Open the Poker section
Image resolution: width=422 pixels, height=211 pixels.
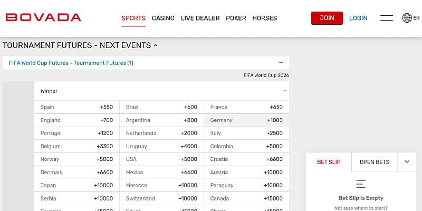236,18
